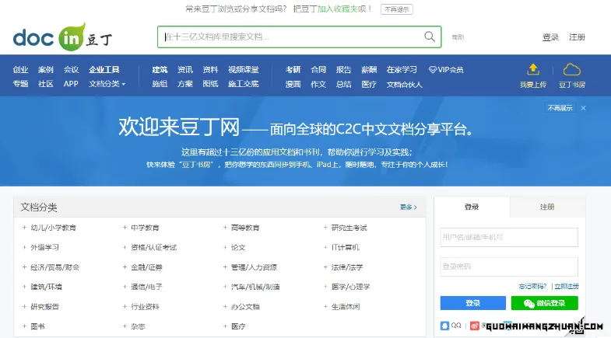This screenshot has width=611, height=338.
Task: Click the Weibo login icon
Action: (474, 326)
